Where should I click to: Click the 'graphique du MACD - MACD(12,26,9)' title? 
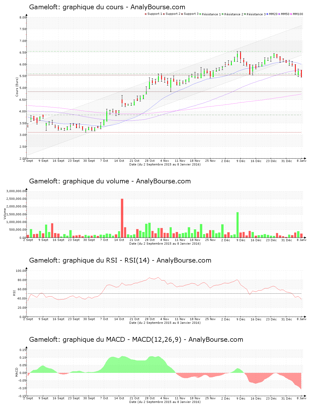(x=136, y=340)
